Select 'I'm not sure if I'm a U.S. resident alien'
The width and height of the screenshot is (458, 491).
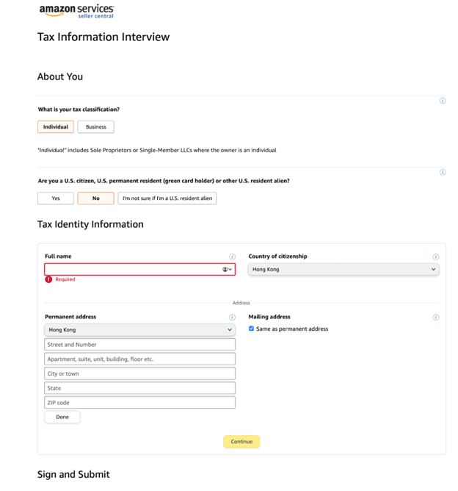[x=167, y=198]
